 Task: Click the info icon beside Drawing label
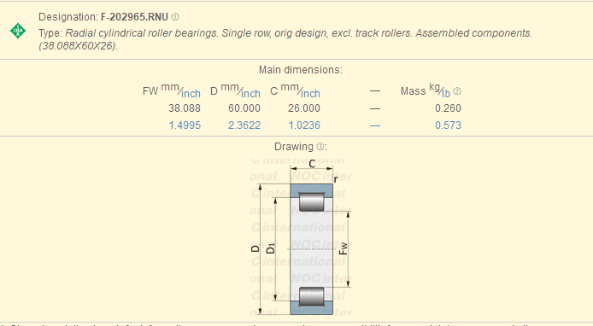pos(320,147)
